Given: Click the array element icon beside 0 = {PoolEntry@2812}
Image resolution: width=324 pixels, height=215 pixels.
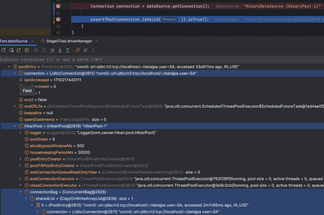Looking at the screenshot, I should (x=38, y=205).
